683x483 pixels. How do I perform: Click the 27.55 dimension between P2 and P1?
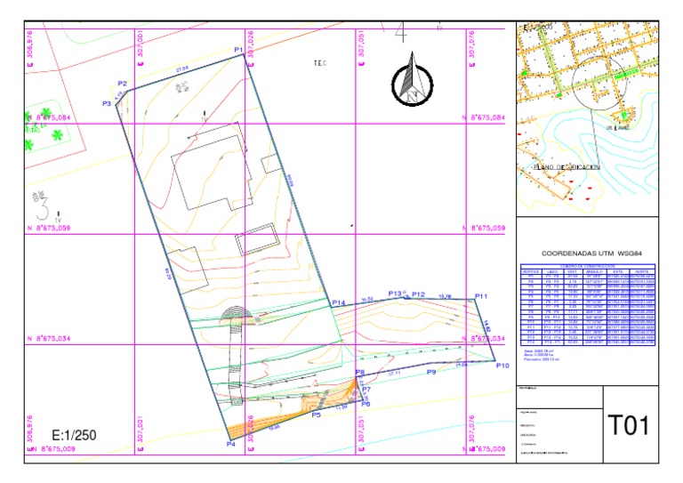182,68
